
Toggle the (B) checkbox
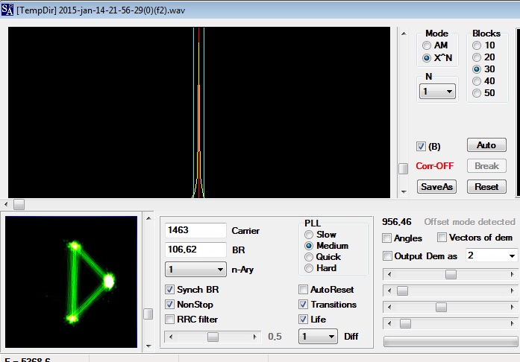pos(421,147)
